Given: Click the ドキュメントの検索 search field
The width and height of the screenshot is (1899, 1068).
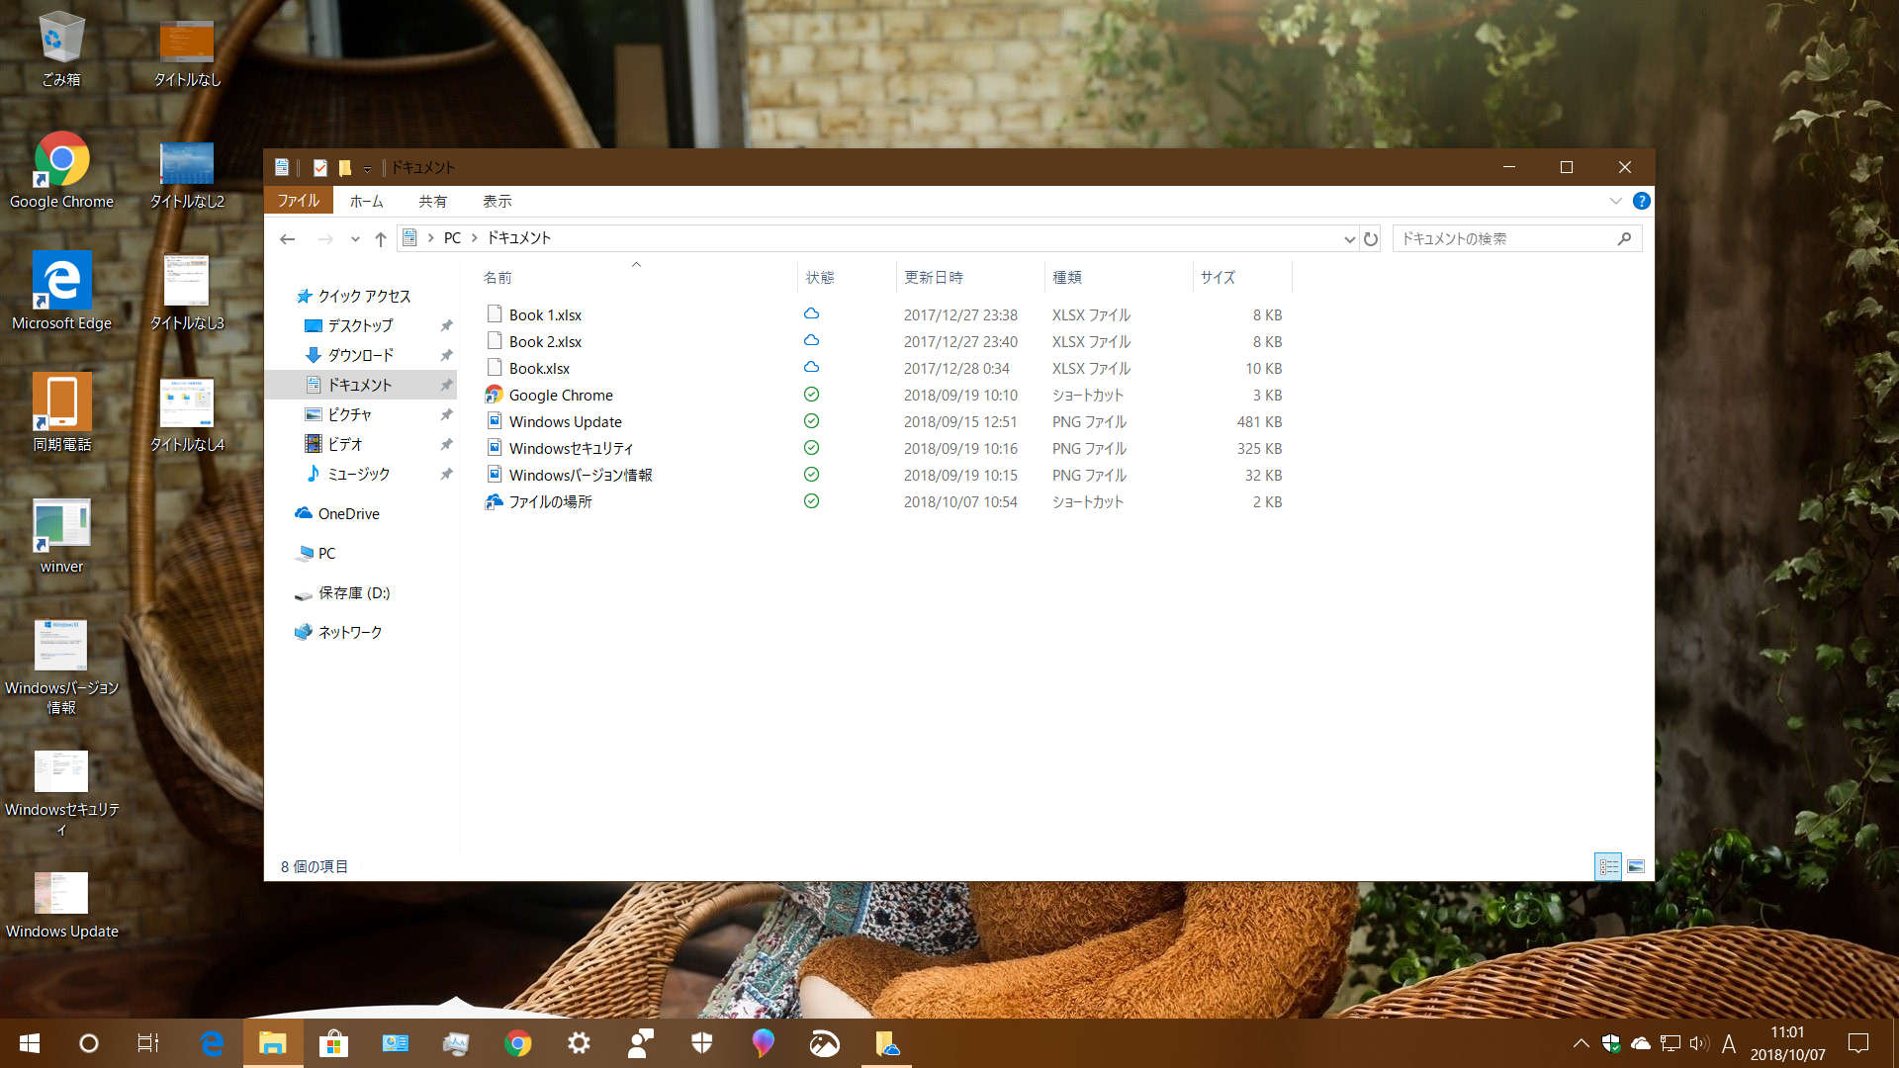Looking at the screenshot, I should 1503,238.
